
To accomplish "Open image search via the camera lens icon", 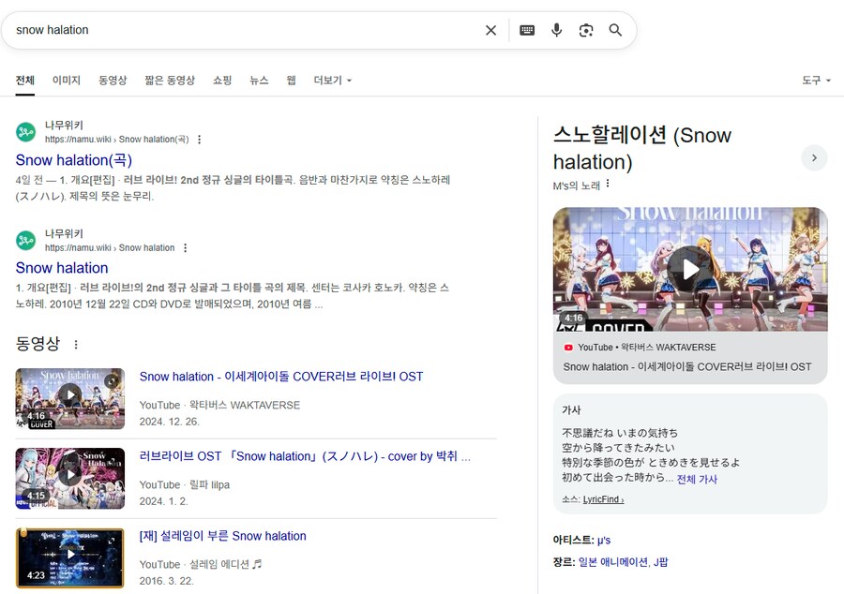I will 586,30.
